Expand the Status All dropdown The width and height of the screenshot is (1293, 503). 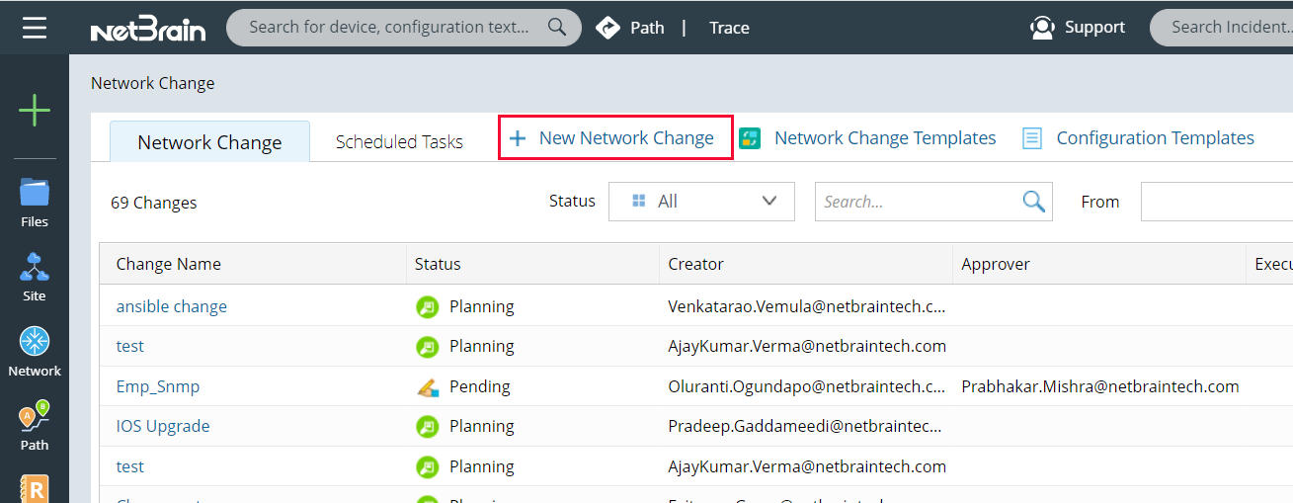pos(701,202)
